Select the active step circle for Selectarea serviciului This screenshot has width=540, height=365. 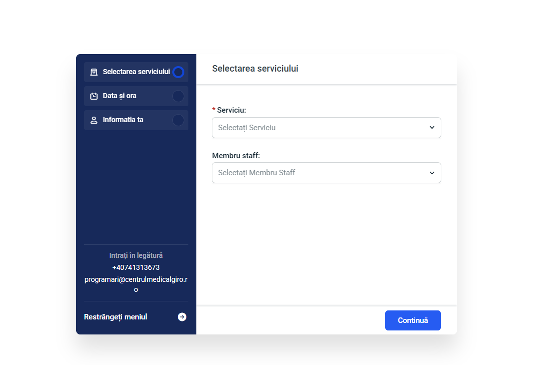178,72
